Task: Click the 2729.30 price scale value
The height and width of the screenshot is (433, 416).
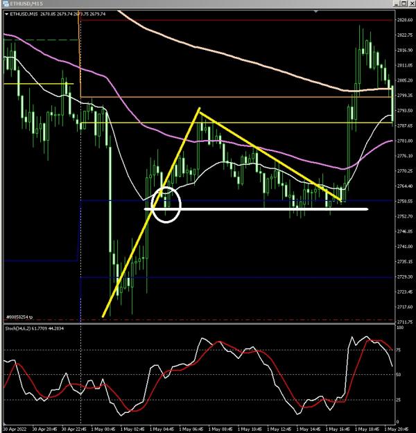Action: click(x=405, y=276)
